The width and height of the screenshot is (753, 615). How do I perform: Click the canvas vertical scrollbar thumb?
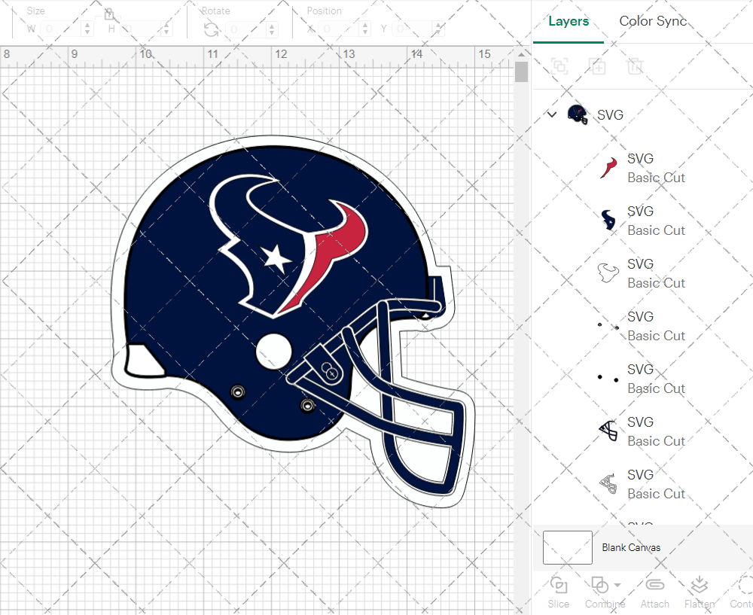click(x=521, y=72)
